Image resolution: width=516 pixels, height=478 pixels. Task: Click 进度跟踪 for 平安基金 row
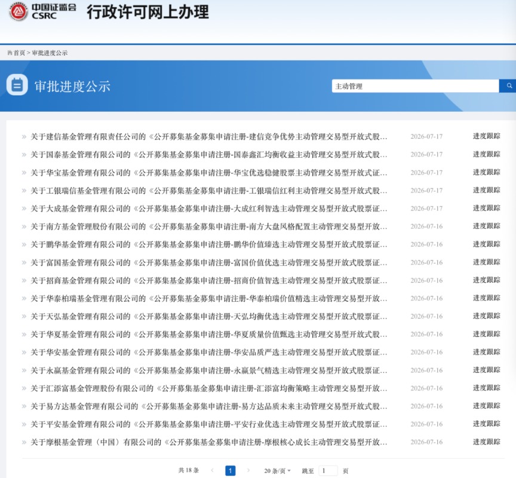486,424
